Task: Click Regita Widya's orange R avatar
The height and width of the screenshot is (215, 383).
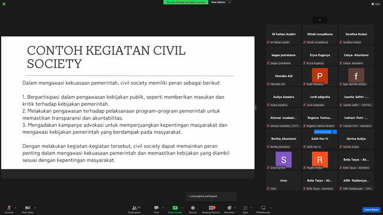Action: 320,159
